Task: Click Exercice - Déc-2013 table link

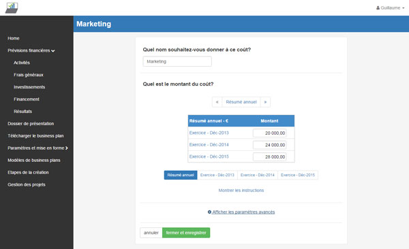Action: point(209,133)
